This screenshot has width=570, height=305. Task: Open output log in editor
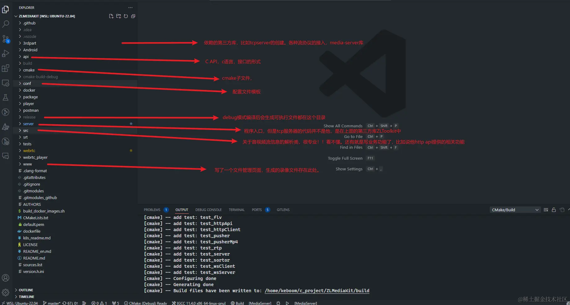click(562, 210)
